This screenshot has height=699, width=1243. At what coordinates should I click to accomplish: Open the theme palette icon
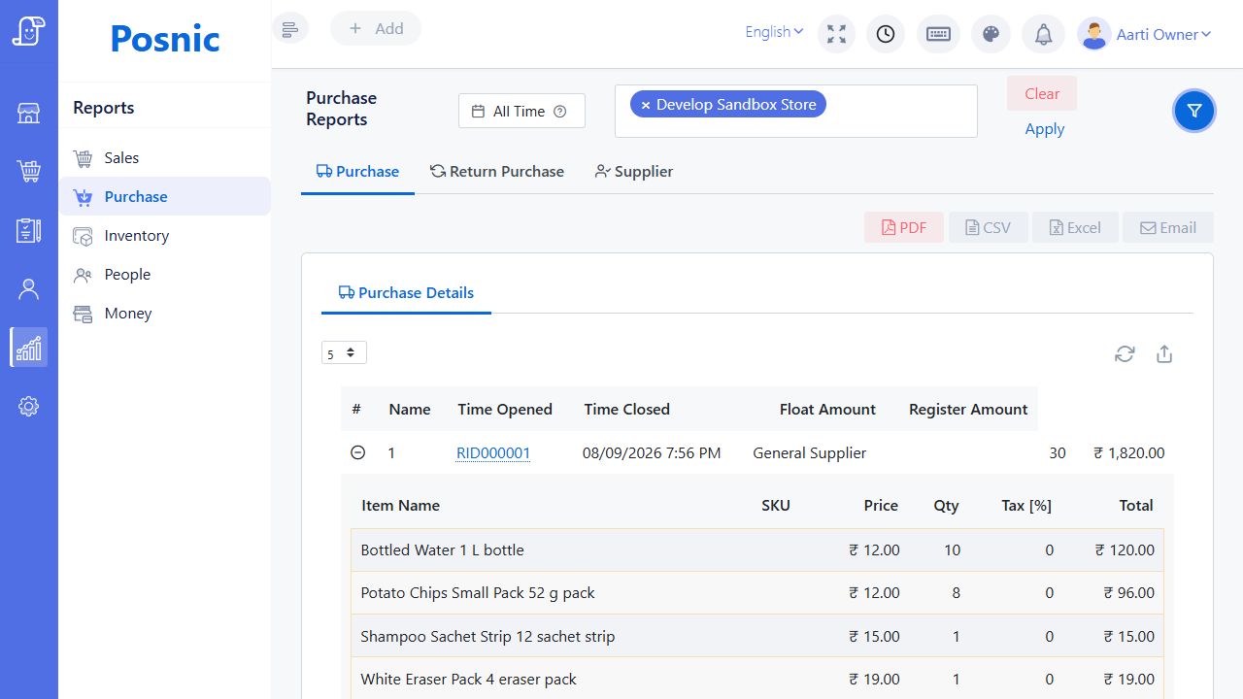tap(991, 34)
